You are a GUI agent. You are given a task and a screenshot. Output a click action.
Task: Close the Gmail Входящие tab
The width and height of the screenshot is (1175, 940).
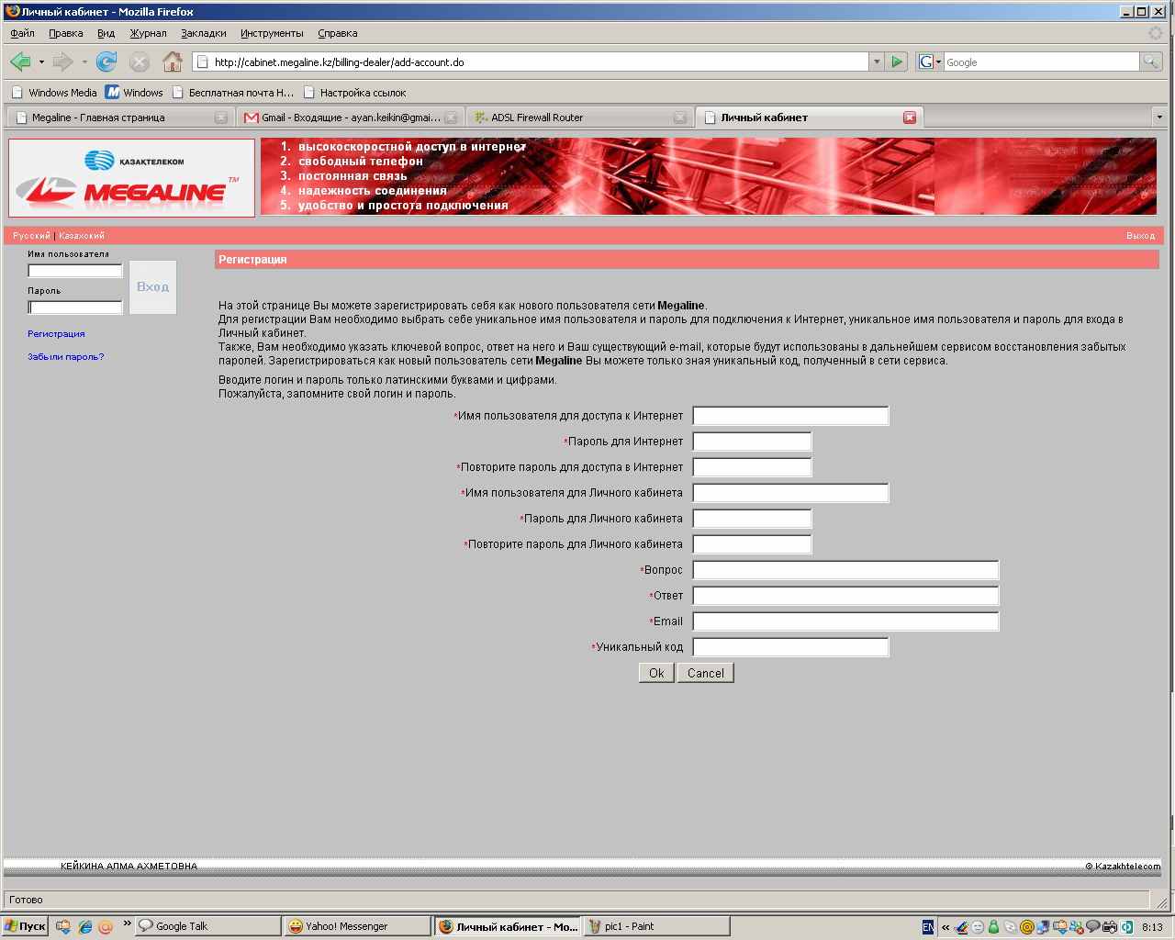pyautogui.click(x=451, y=117)
